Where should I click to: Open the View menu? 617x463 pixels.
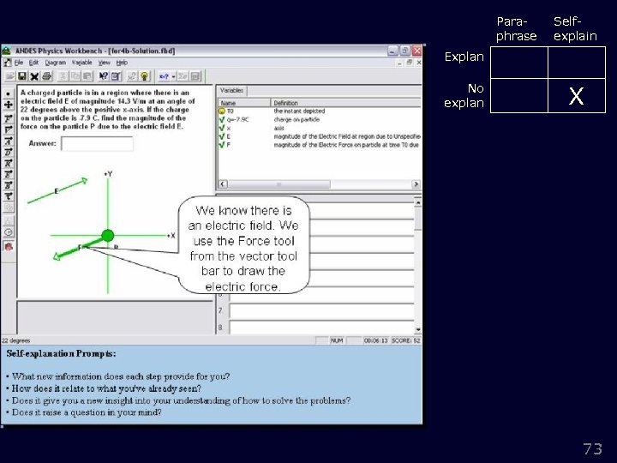(x=104, y=63)
